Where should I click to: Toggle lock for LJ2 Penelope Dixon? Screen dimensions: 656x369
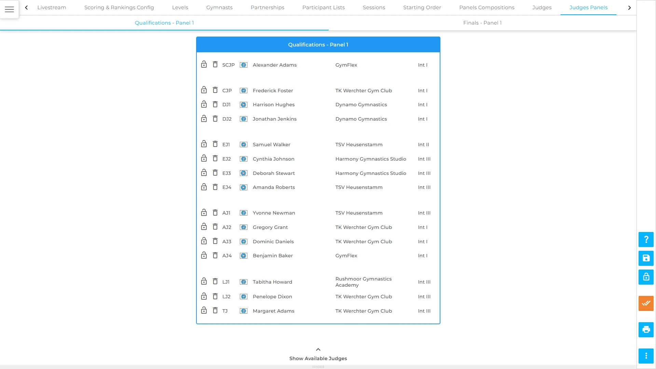tap(204, 296)
